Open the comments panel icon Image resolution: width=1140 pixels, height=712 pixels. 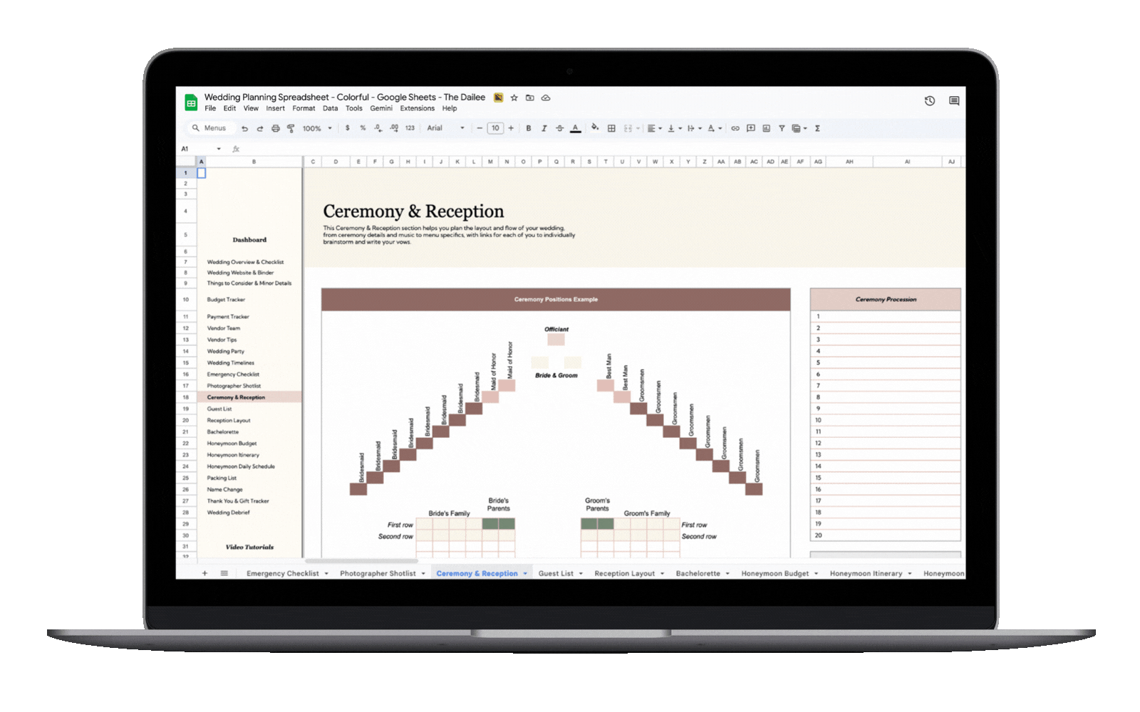(953, 101)
